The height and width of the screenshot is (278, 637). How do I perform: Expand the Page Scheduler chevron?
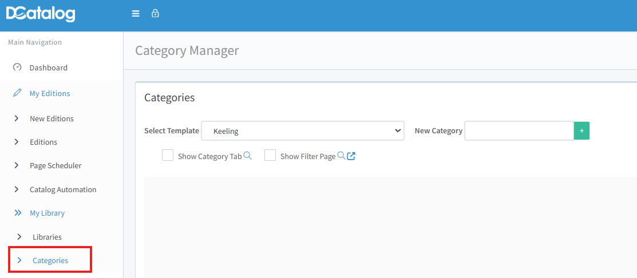tap(17, 165)
